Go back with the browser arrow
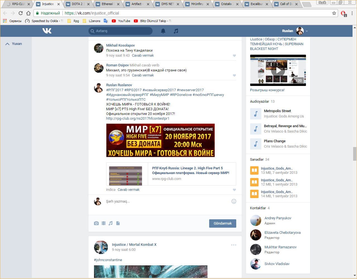The image size is (357, 279). (5, 13)
